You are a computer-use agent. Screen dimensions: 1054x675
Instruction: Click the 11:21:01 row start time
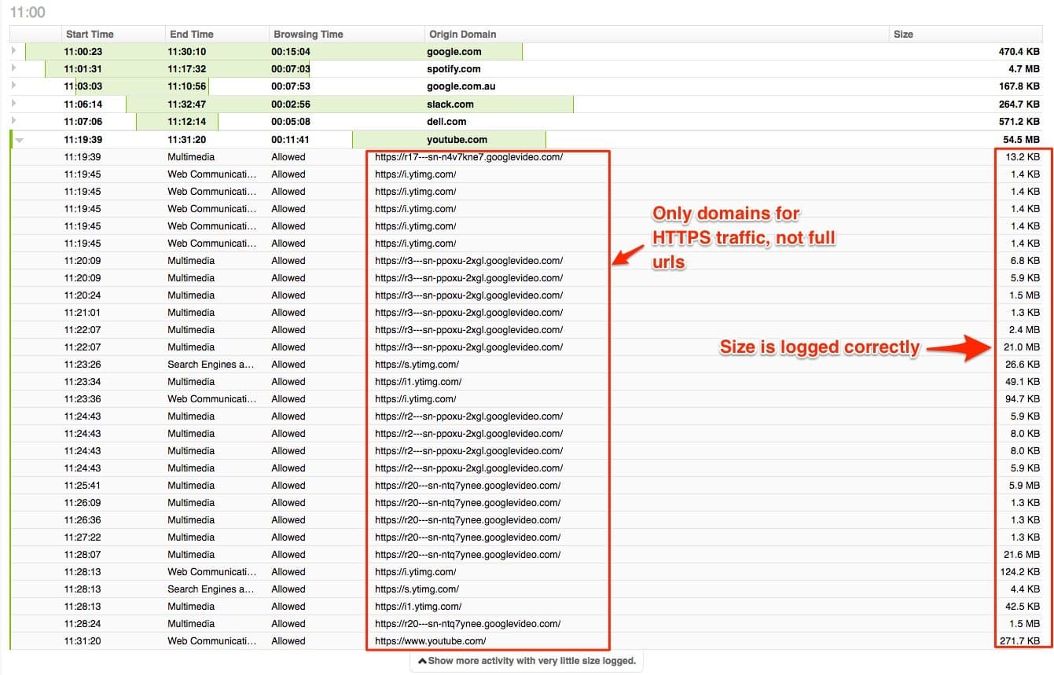pos(83,313)
